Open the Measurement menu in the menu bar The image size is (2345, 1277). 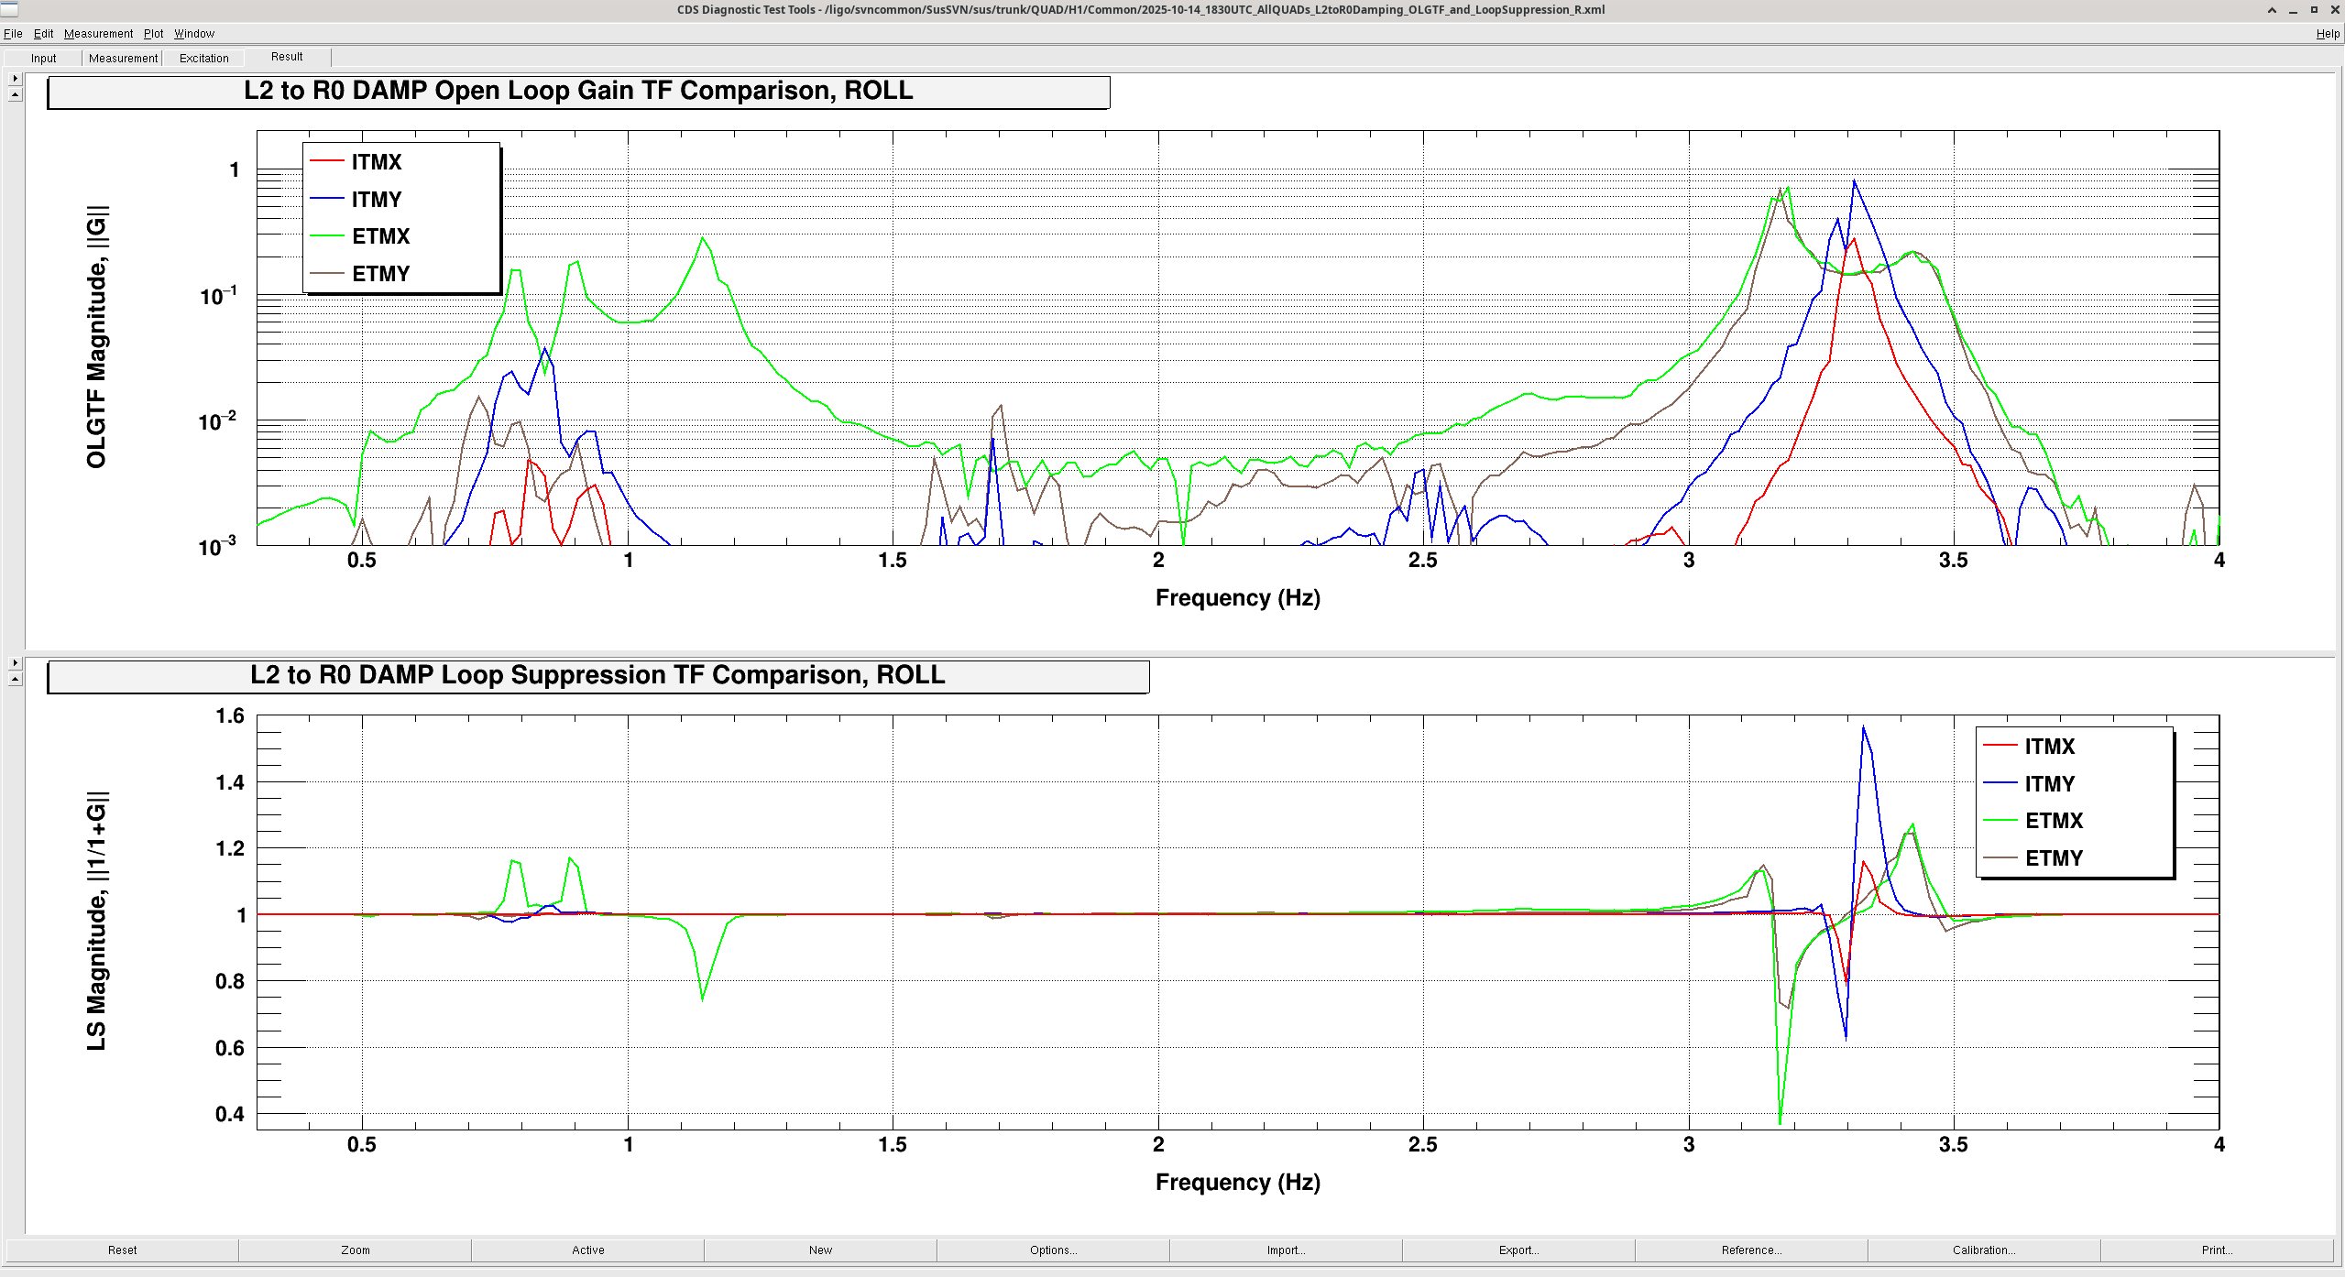pyautogui.click(x=98, y=34)
